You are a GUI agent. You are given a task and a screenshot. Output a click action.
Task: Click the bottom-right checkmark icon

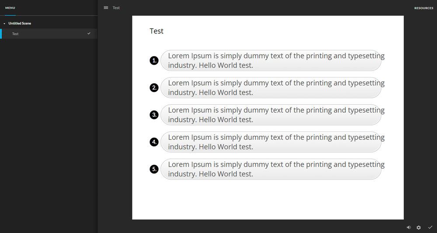tap(430, 227)
